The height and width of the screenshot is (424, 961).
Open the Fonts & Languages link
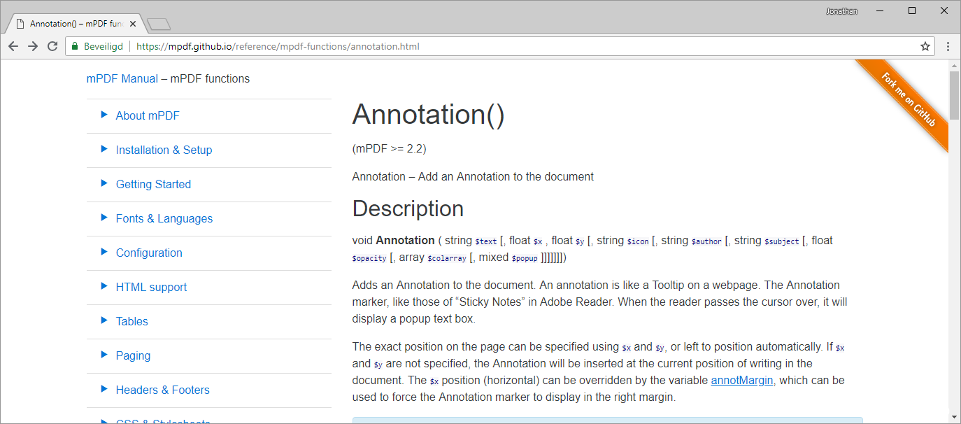(164, 218)
